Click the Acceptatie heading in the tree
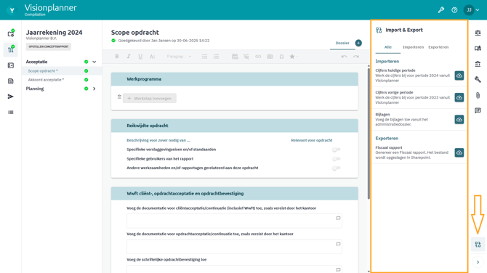 (x=36, y=62)
